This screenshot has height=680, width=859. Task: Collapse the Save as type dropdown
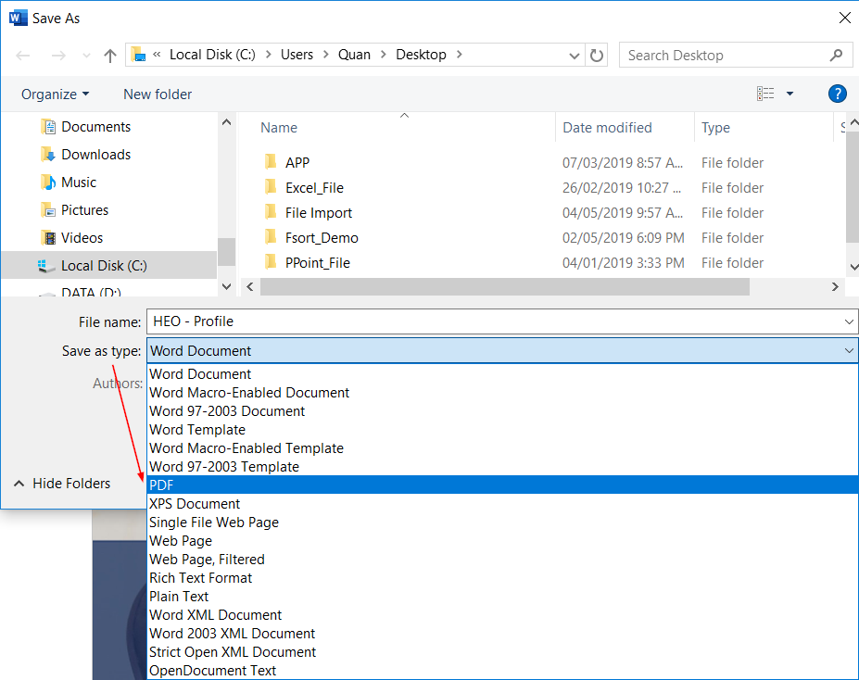(x=849, y=351)
